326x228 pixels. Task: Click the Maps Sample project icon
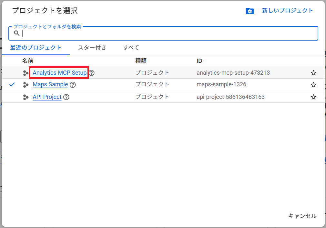click(x=26, y=85)
